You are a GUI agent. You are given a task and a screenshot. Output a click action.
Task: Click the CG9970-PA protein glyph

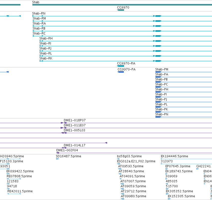[121, 72]
